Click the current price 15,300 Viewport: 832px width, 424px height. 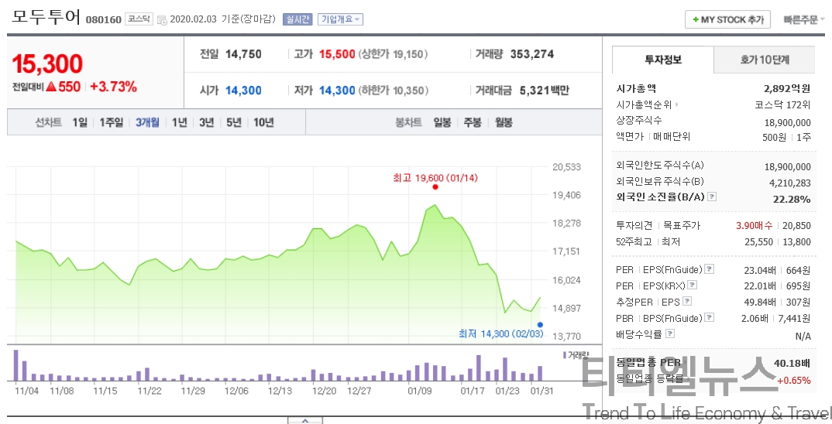tap(48, 64)
